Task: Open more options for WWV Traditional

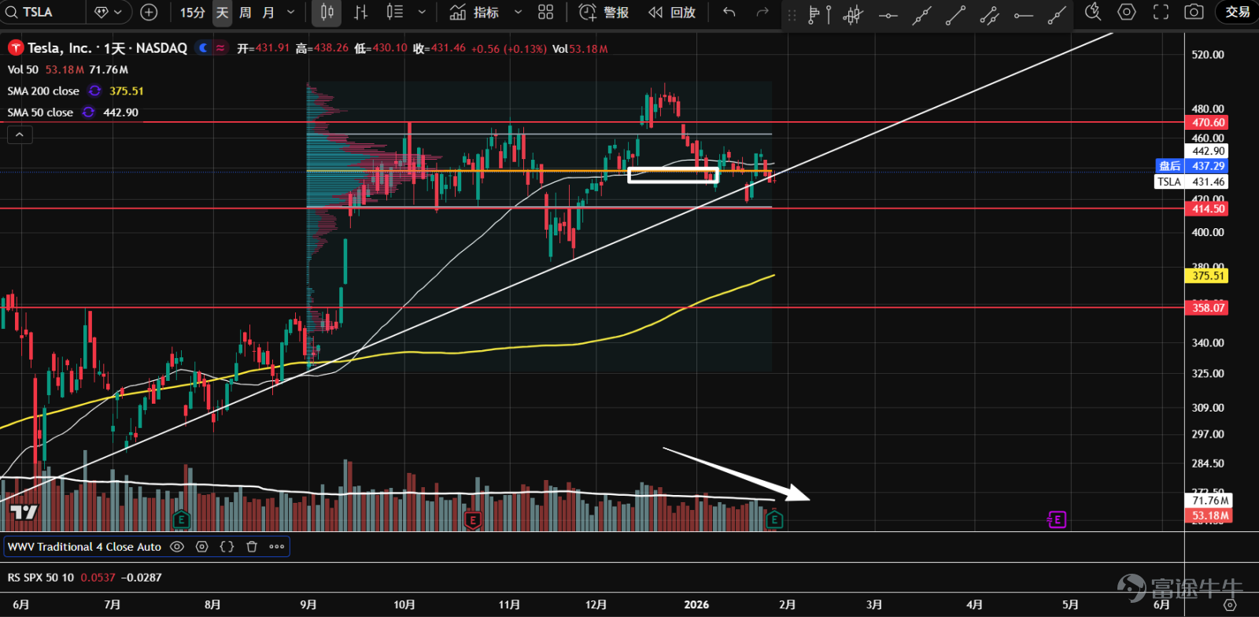Action: pyautogui.click(x=277, y=546)
